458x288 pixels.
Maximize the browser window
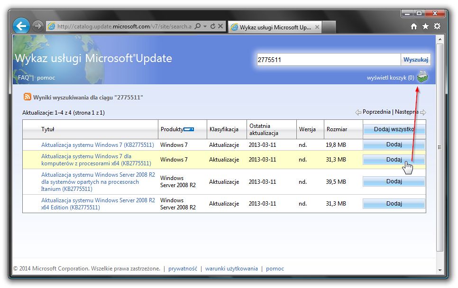click(419, 13)
